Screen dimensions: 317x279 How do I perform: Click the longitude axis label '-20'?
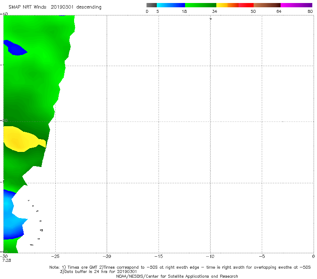coord(107,256)
